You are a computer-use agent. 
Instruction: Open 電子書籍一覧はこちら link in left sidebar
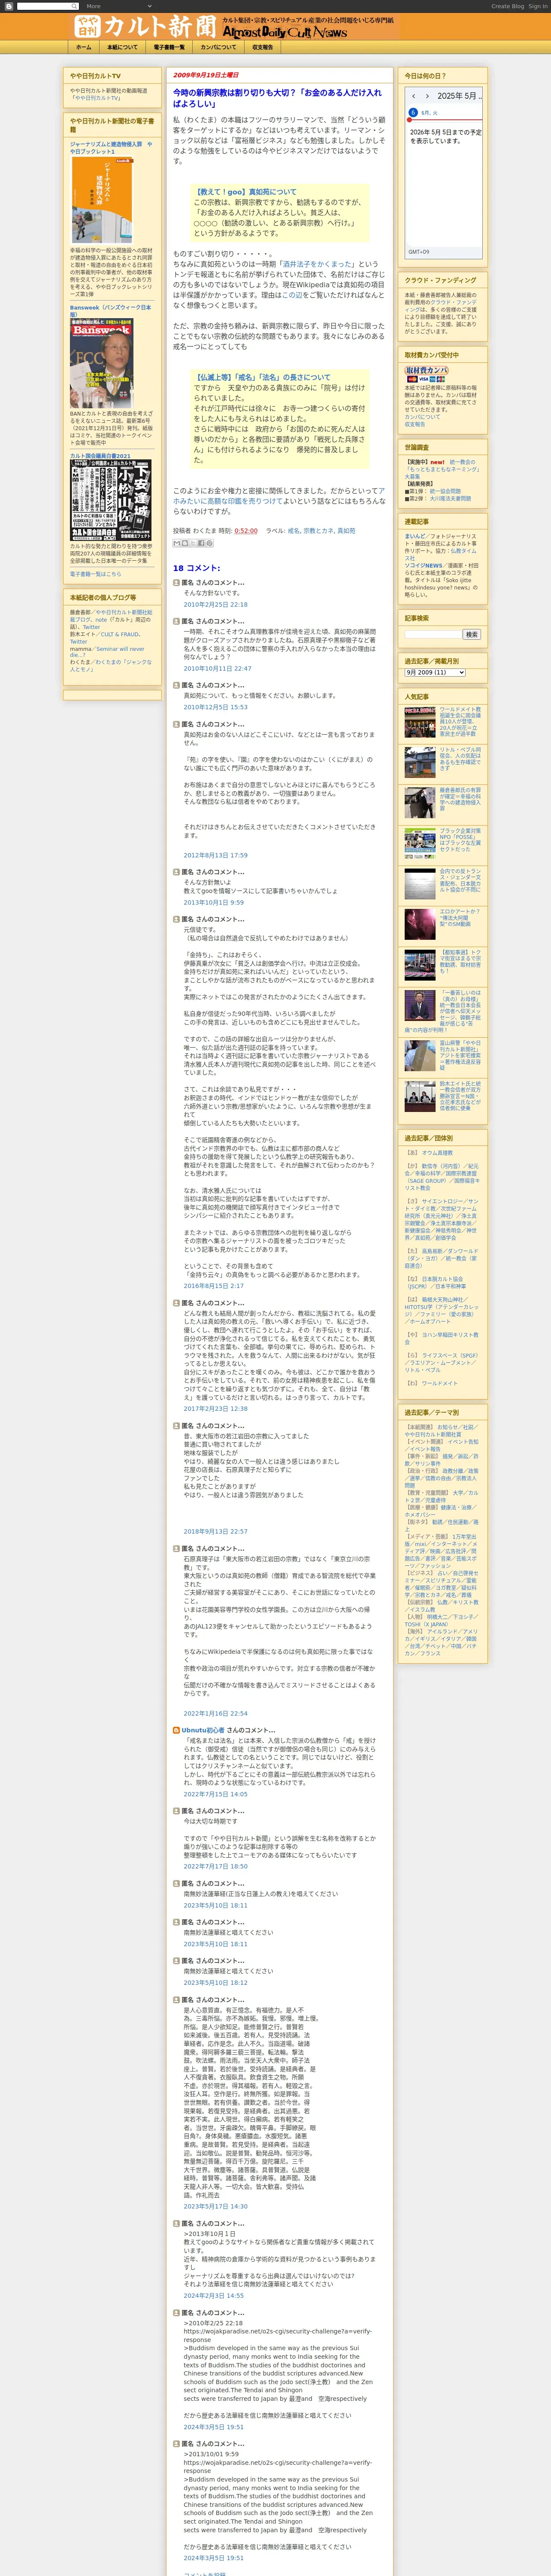coord(96,574)
